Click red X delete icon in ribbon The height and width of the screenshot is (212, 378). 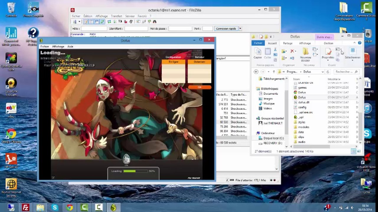tap(292, 51)
